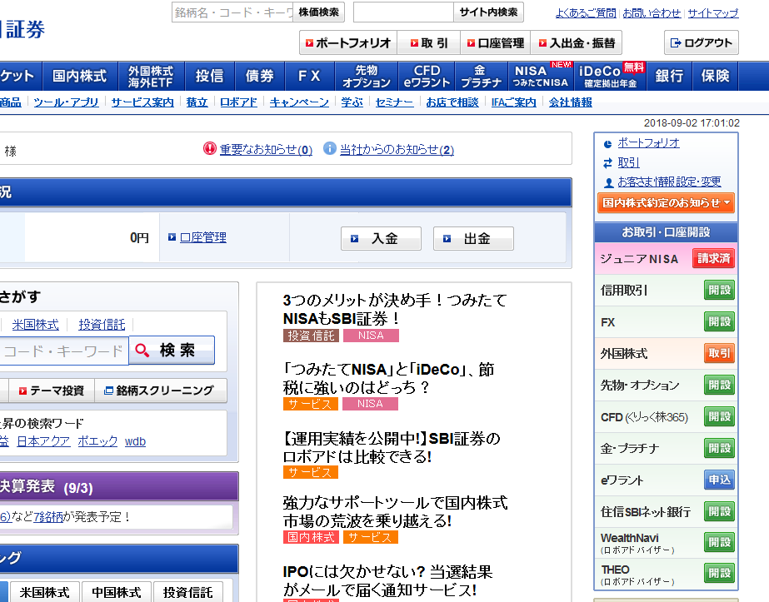
Task: Open the NISA つみたてNISA tab
Action: click(541, 76)
